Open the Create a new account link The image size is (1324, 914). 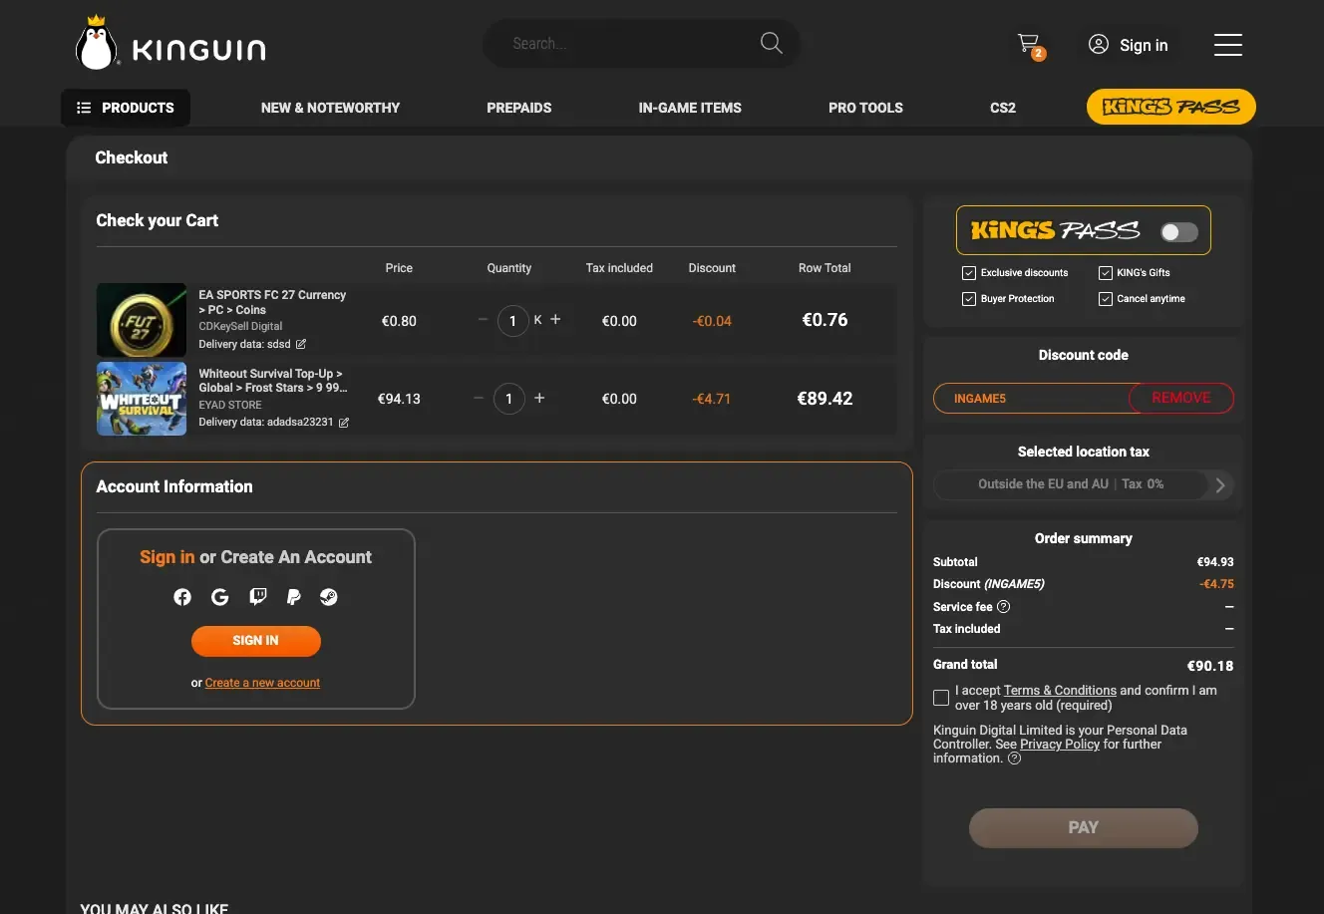(262, 683)
